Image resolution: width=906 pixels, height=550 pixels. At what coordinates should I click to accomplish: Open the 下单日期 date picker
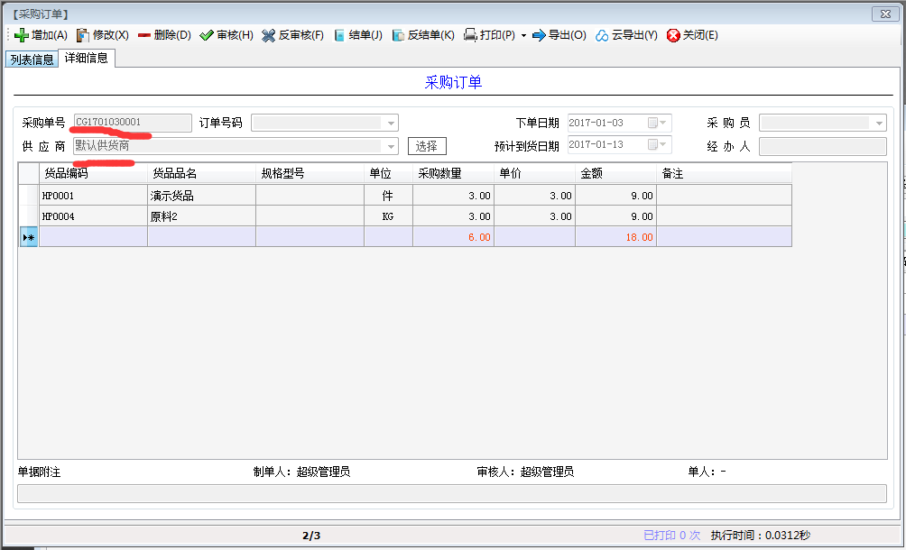tap(663, 123)
